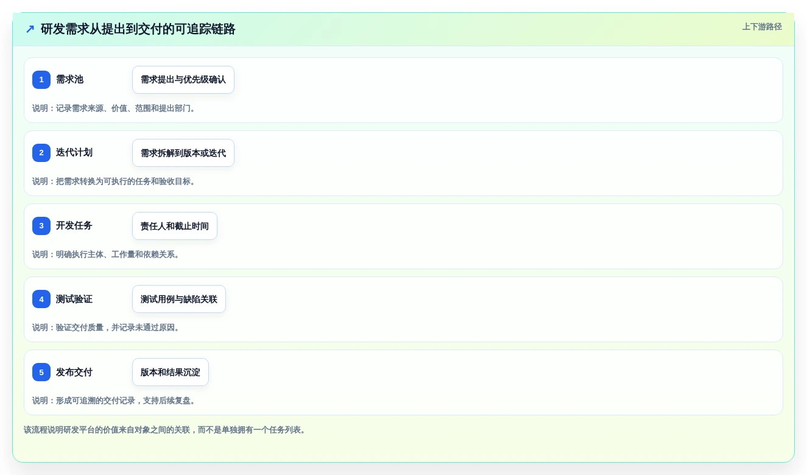Select the 测试验证 step title
Viewport: 807px width, 475px height.
(x=74, y=298)
